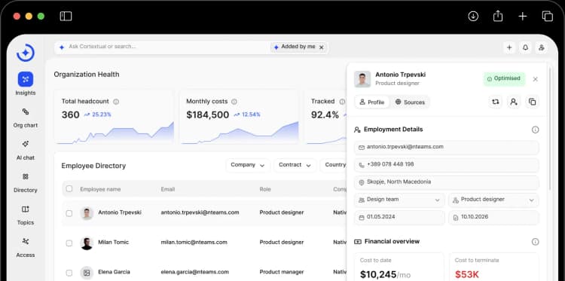Open the AI chat sidebar icon
Screen dimensions: 565x281
[x=26, y=144]
